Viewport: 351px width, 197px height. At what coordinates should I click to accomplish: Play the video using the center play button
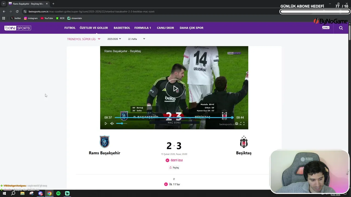coord(175,88)
